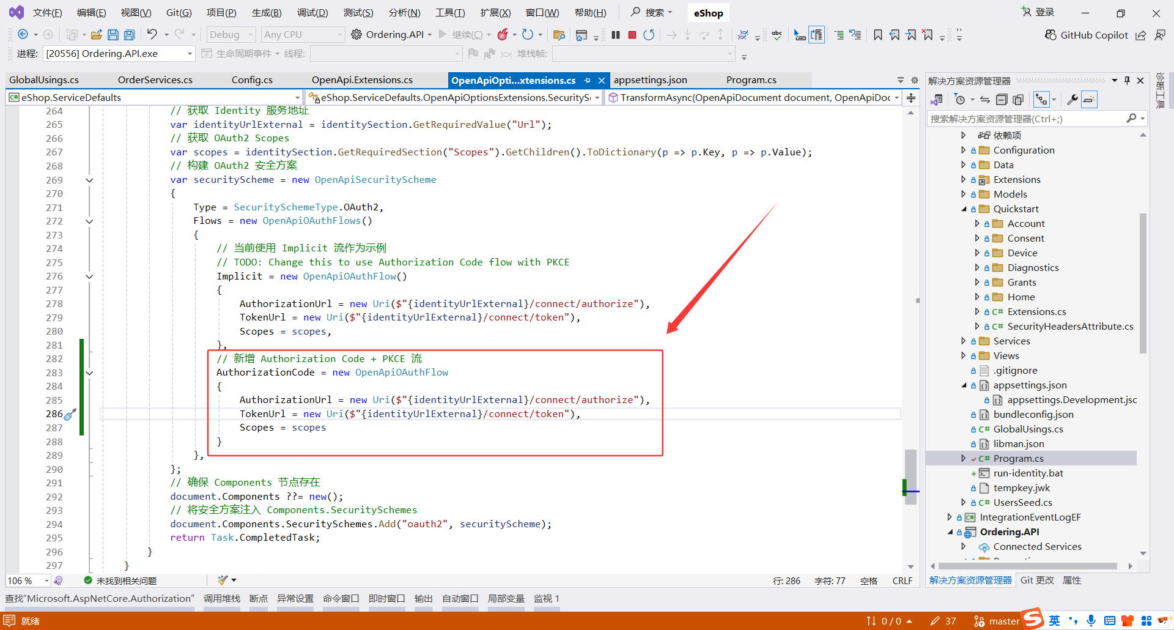This screenshot has height=630, width=1174.
Task: Jump to the next bookmark
Action: [x=911, y=35]
